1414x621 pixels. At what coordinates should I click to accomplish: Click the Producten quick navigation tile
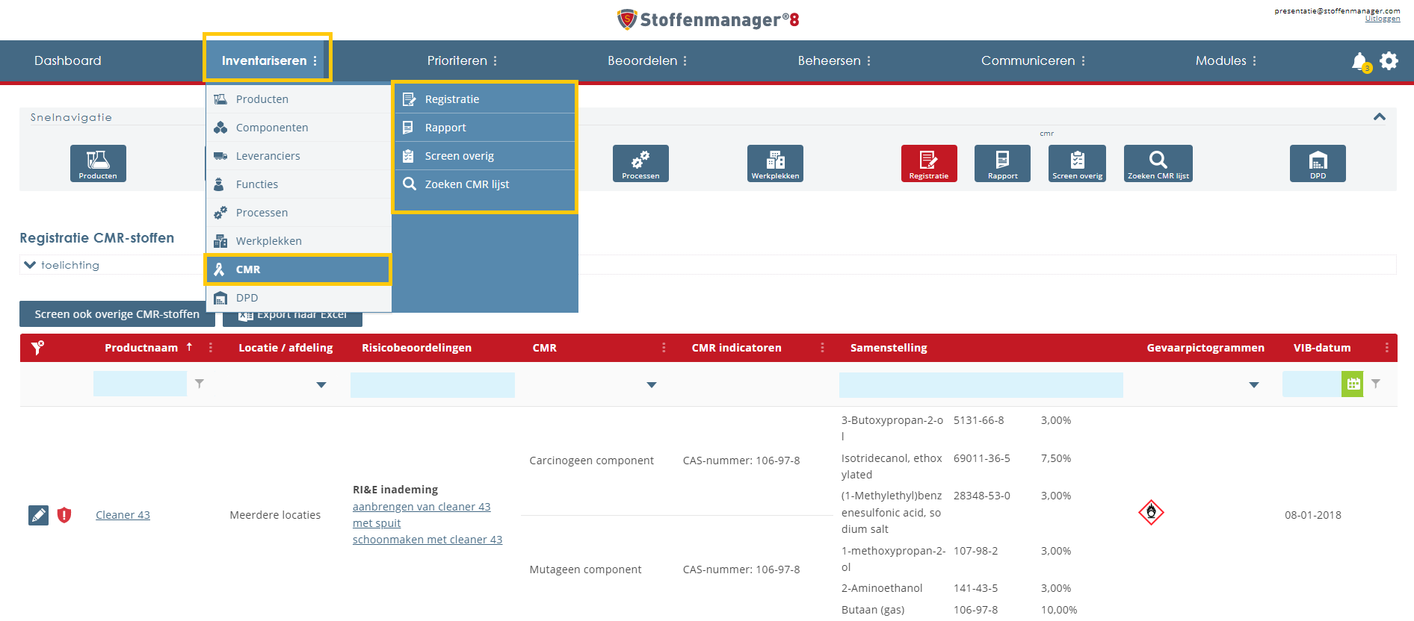(x=98, y=163)
